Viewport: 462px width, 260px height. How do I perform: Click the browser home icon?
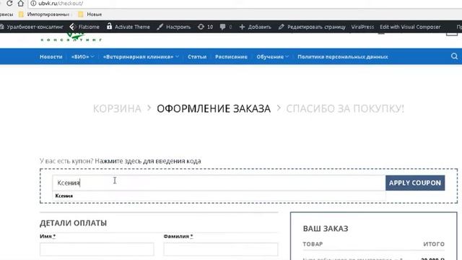pos(21,3)
